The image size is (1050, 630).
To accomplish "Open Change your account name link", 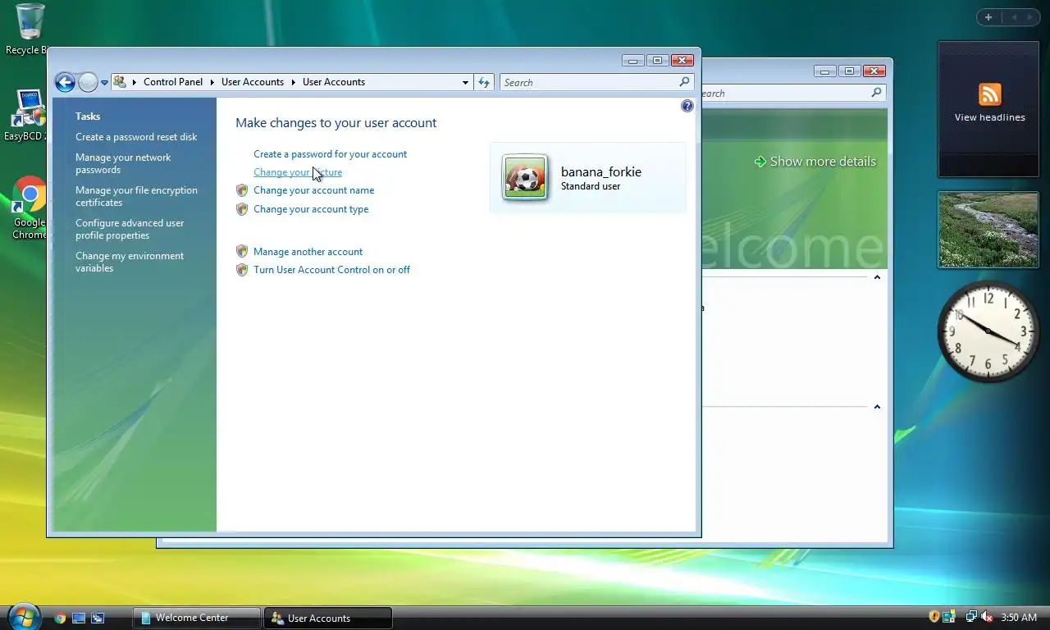I will point(313,190).
